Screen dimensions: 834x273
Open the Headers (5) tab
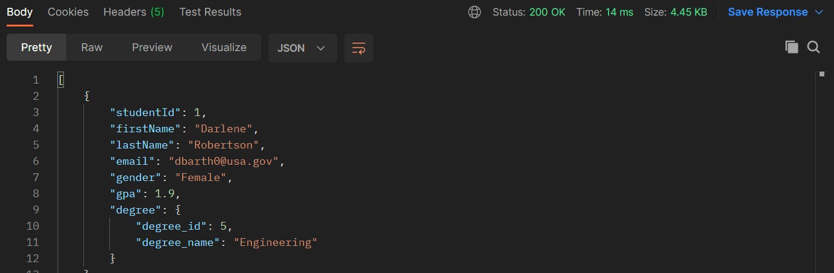click(134, 12)
